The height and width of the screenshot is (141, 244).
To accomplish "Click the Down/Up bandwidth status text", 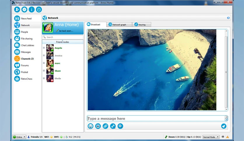I will tap(184, 137).
